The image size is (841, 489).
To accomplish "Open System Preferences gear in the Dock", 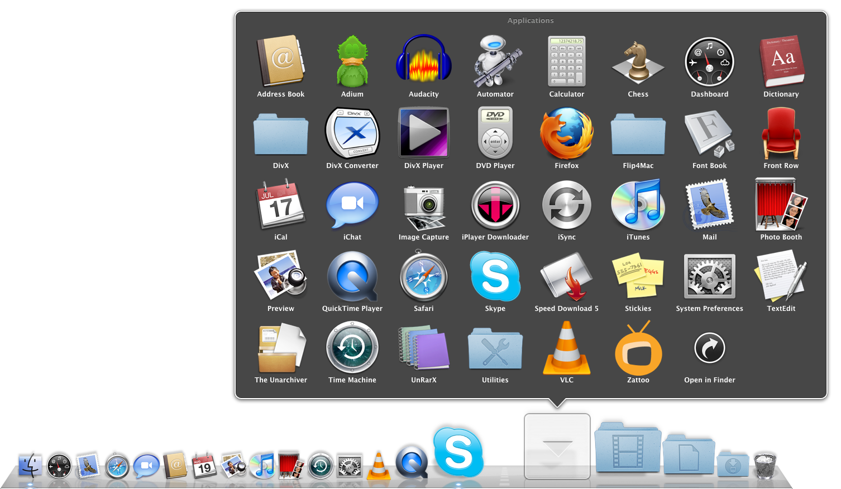I will click(350, 466).
